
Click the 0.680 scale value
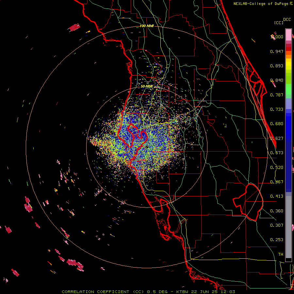tap(277, 124)
